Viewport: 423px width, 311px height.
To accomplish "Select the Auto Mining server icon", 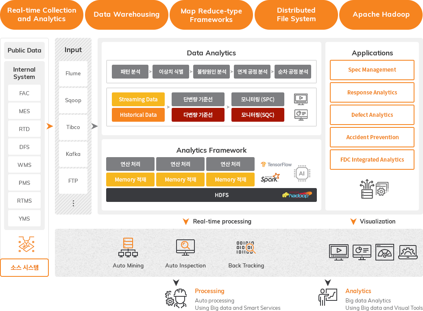I will pos(128,247).
